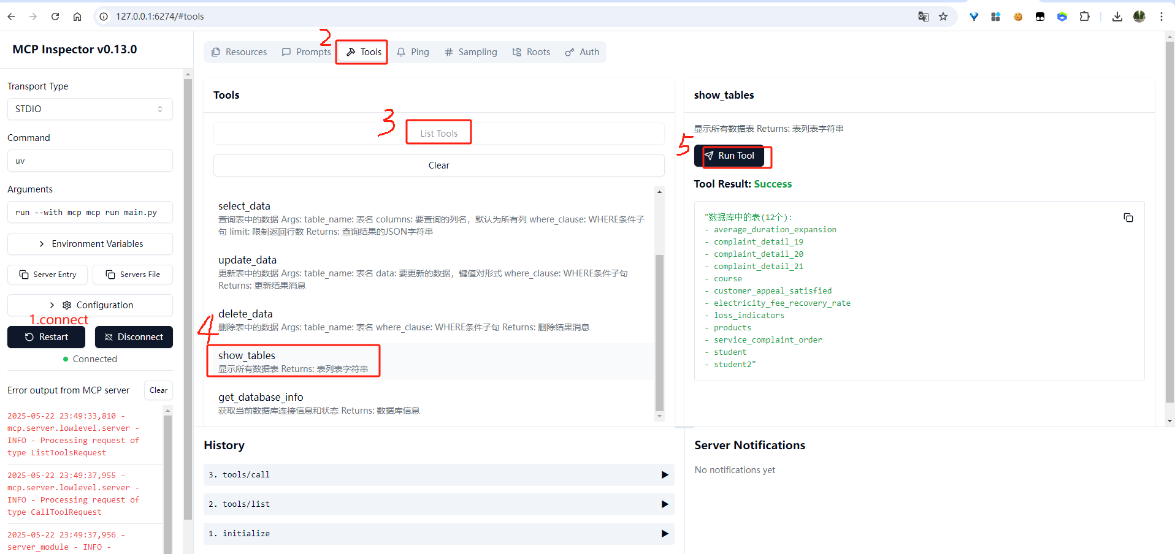Expand the initialize history entry arrow
1175x554 pixels.
(x=665, y=534)
